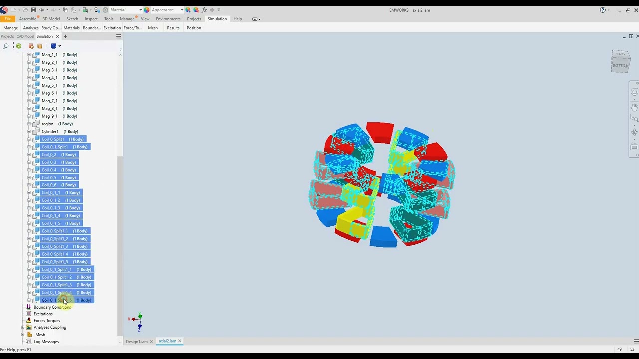Click the Position ribbon button
Screen dimensions: 639x359
click(x=194, y=28)
